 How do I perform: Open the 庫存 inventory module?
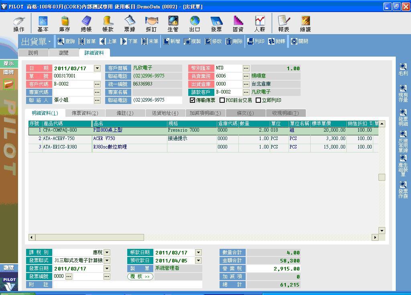[x=65, y=24]
